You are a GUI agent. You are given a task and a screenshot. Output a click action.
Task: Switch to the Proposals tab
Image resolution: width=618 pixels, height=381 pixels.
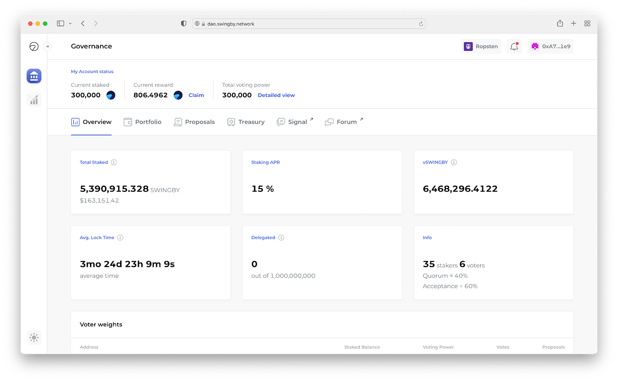(194, 122)
